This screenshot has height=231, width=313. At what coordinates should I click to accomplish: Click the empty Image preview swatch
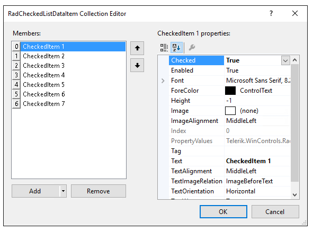(x=230, y=111)
